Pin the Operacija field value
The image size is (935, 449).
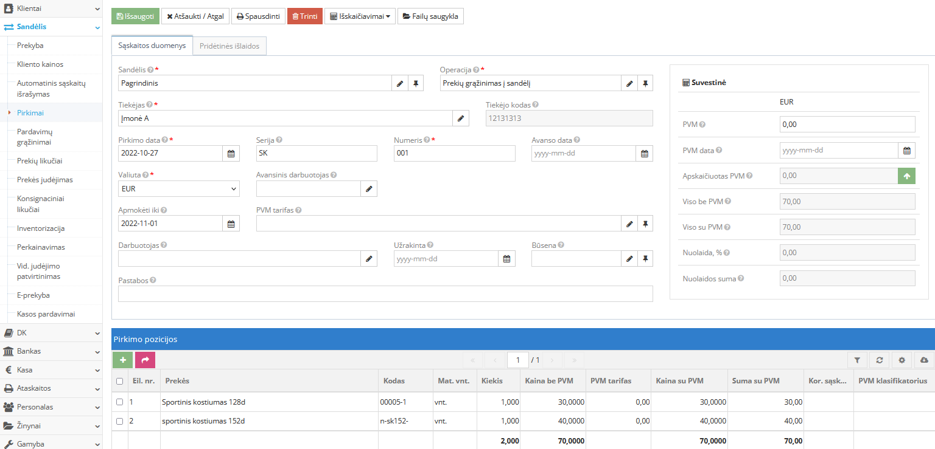[x=645, y=83]
